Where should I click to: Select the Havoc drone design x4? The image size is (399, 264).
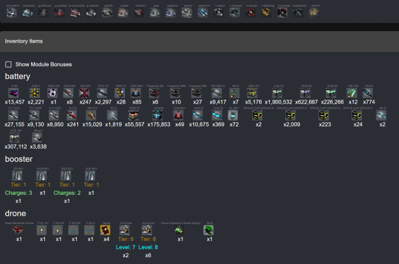tap(106, 230)
